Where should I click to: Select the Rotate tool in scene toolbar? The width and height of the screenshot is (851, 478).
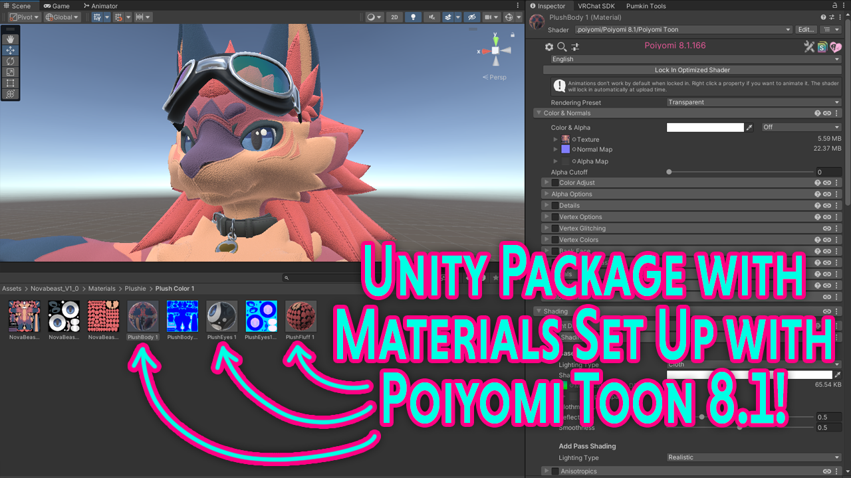10,61
